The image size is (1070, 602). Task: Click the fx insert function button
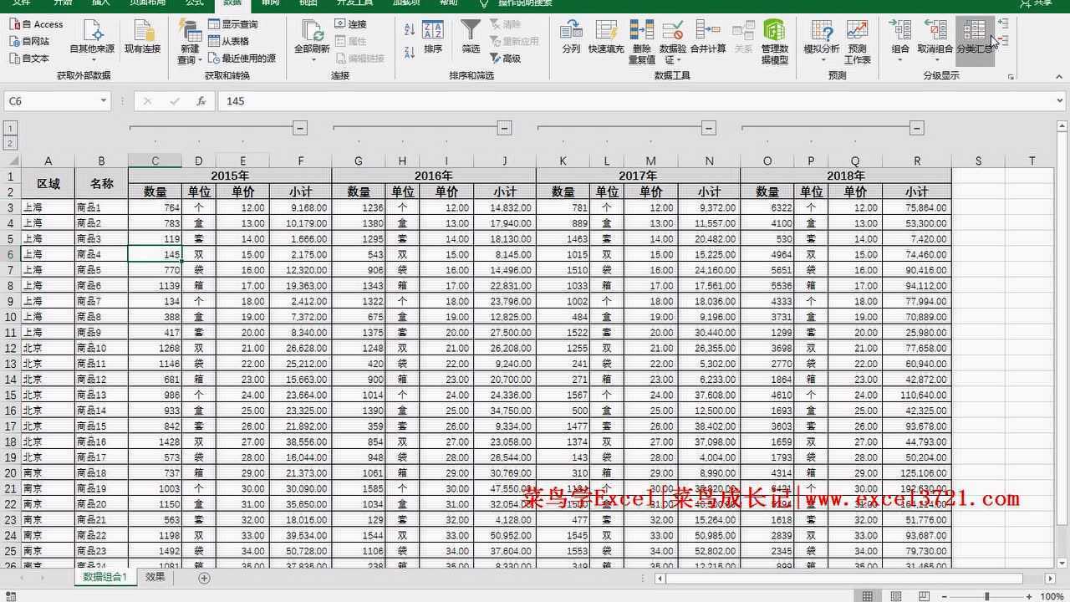[x=201, y=101]
